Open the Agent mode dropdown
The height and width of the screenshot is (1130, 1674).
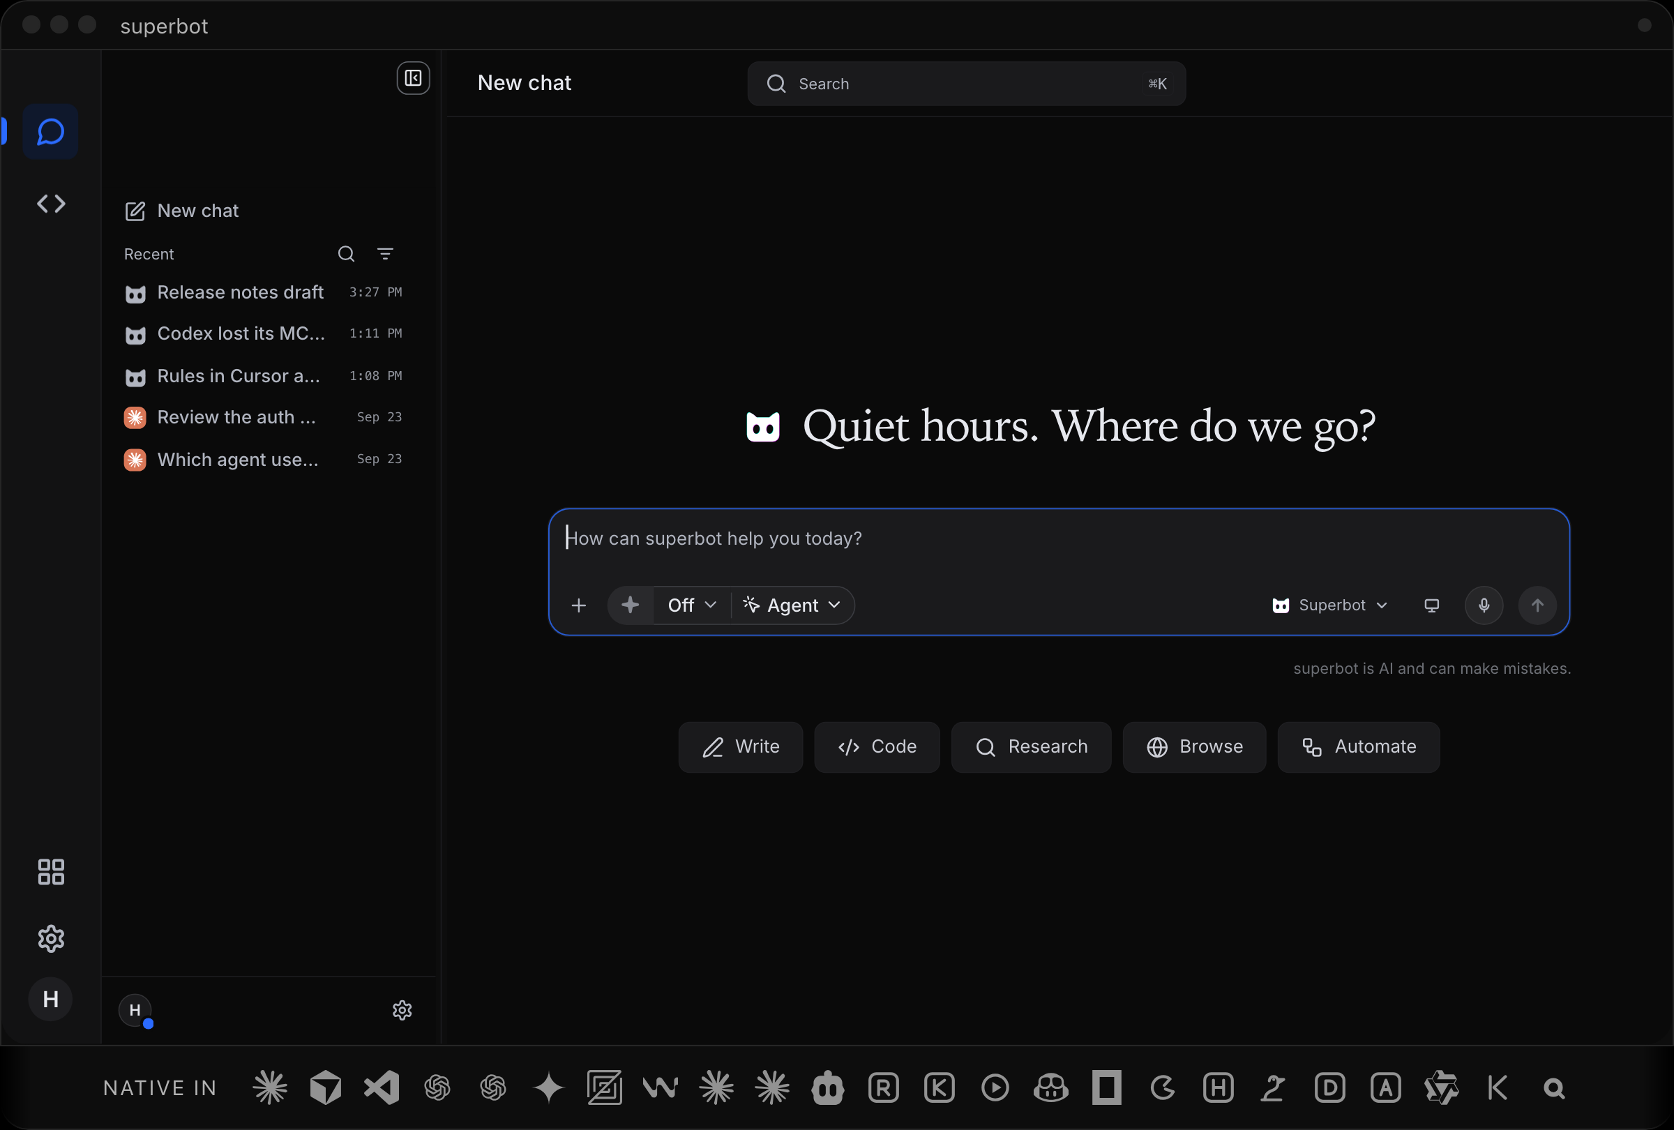pyautogui.click(x=792, y=605)
